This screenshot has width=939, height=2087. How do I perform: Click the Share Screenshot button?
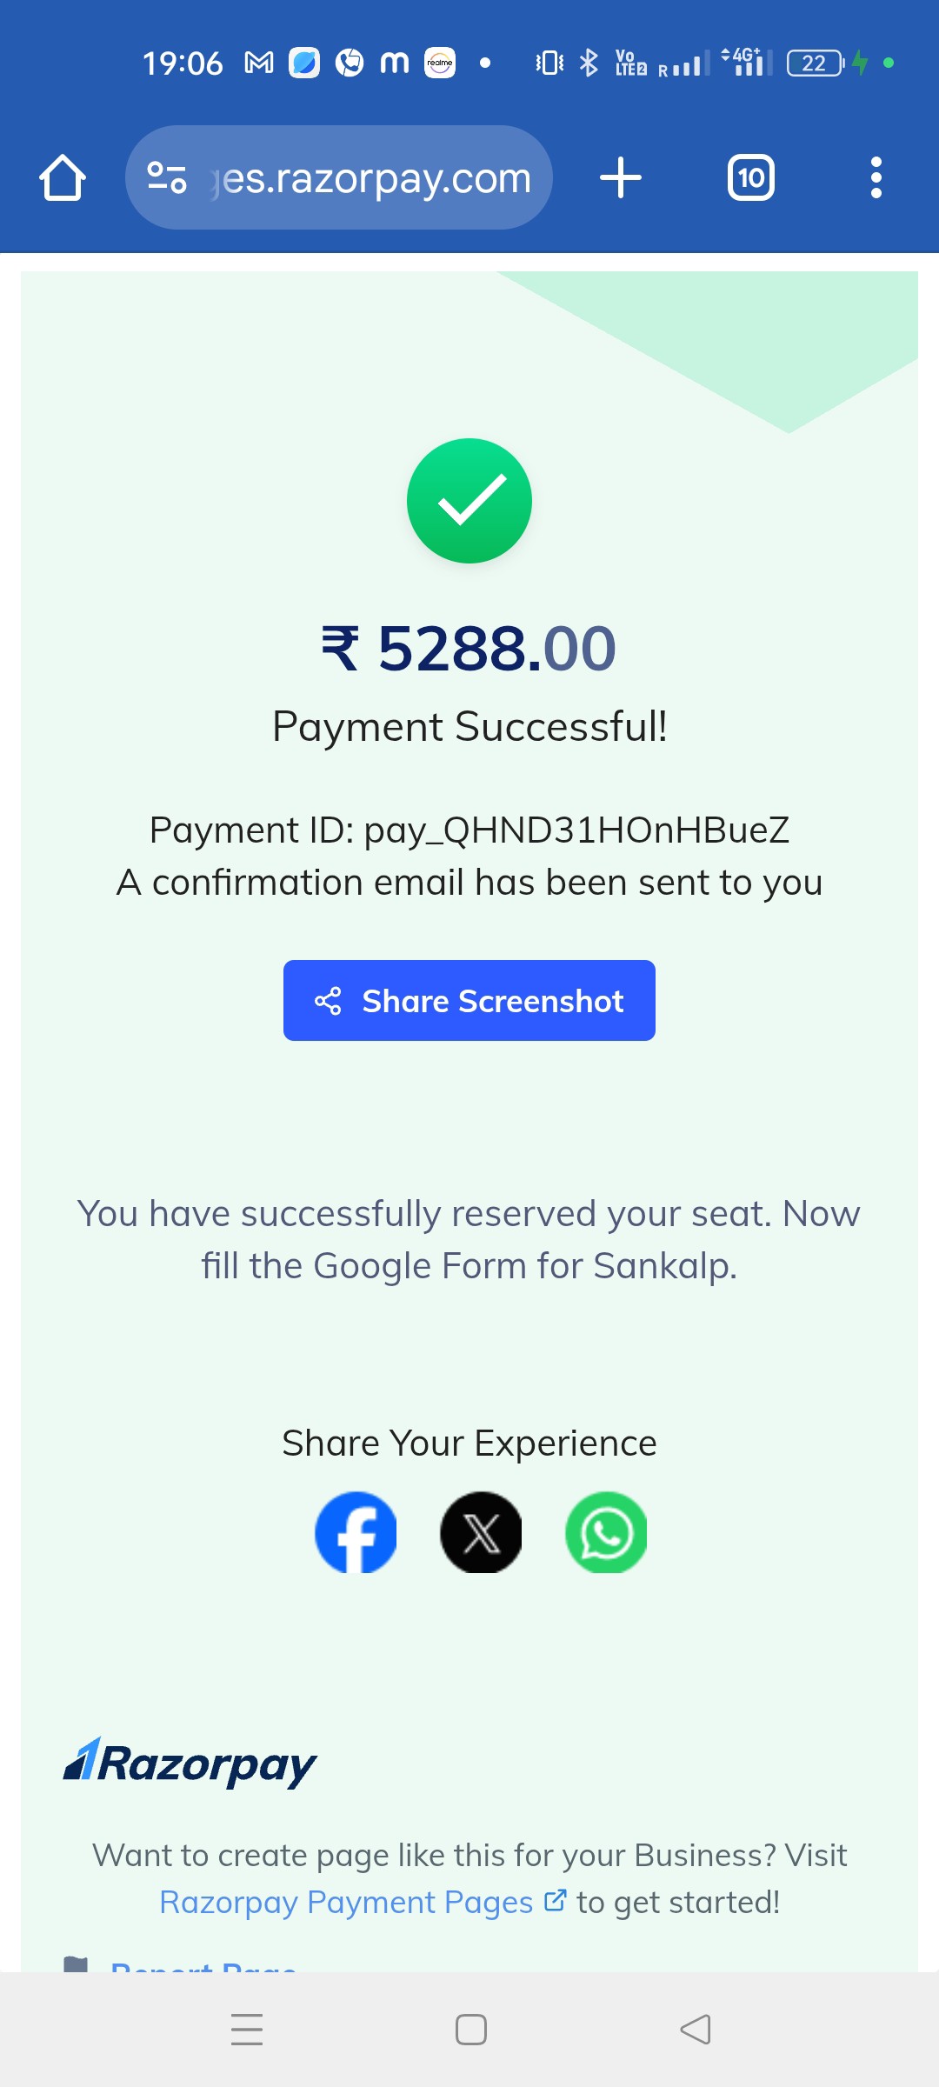tap(469, 1000)
